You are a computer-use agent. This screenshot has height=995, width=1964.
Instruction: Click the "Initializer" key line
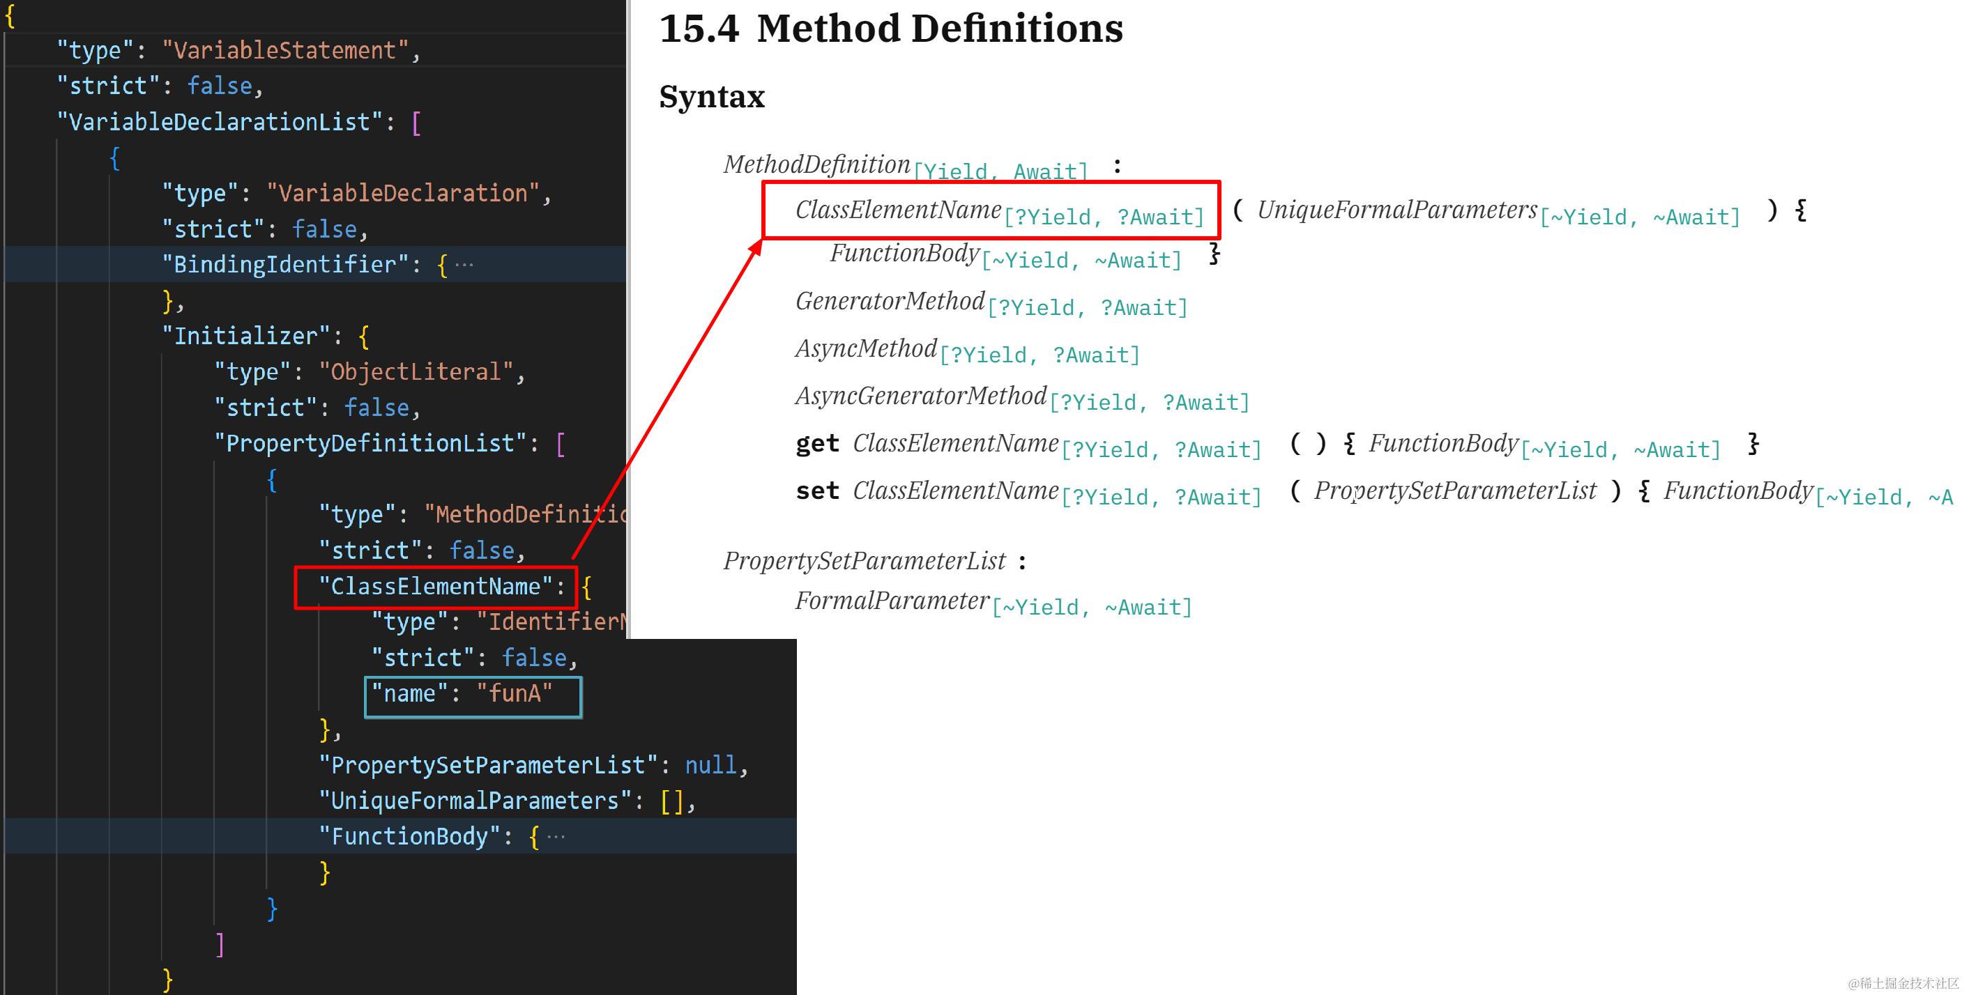click(245, 336)
